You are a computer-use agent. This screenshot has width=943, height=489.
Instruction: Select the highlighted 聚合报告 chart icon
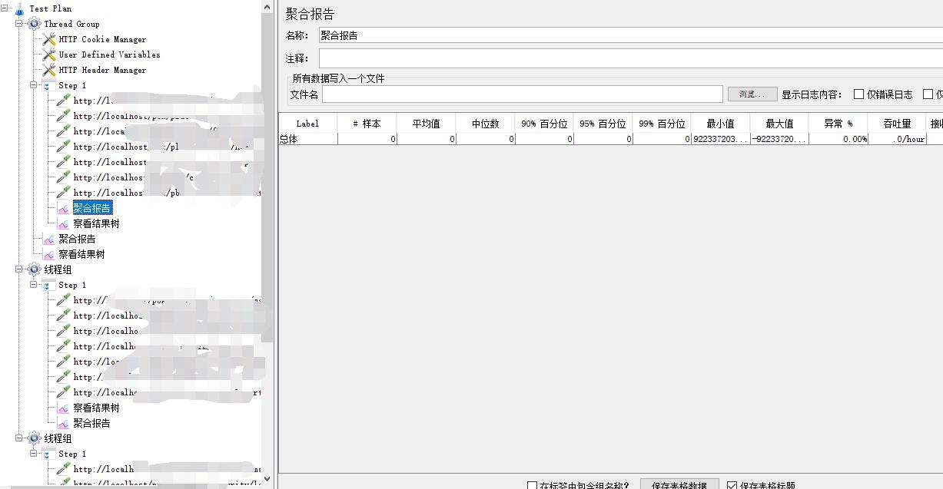[x=65, y=207]
